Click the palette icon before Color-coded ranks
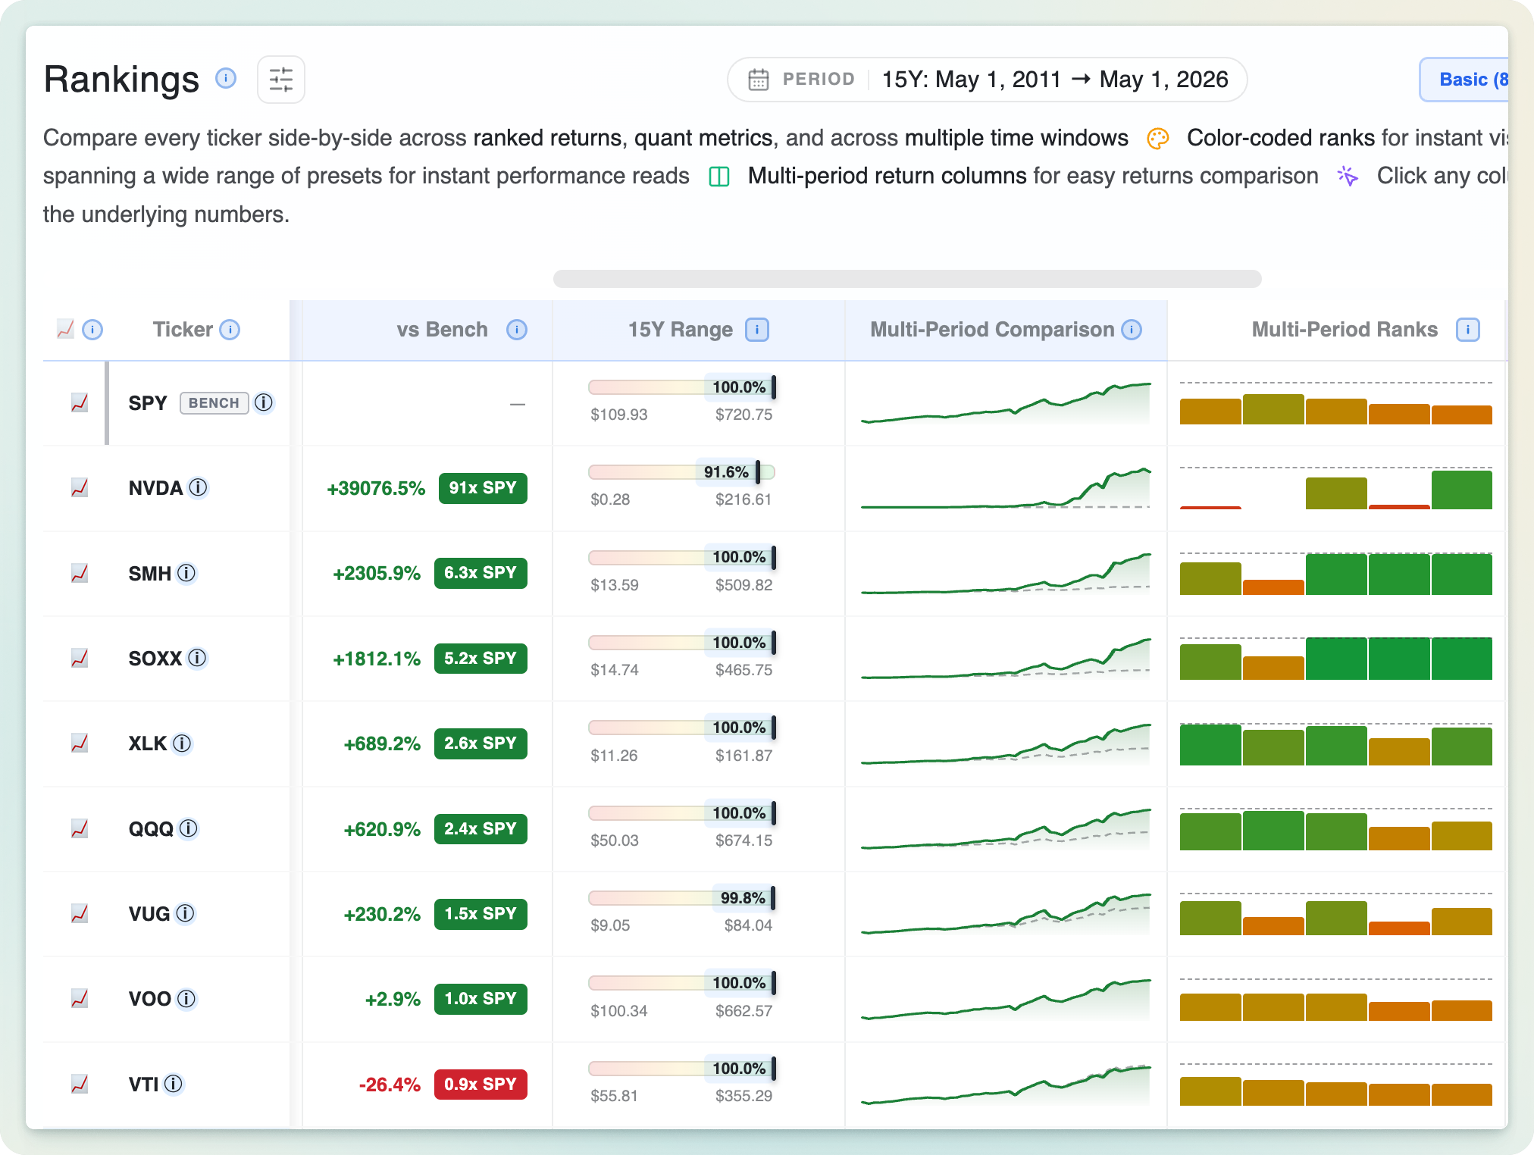 pyautogui.click(x=1158, y=138)
